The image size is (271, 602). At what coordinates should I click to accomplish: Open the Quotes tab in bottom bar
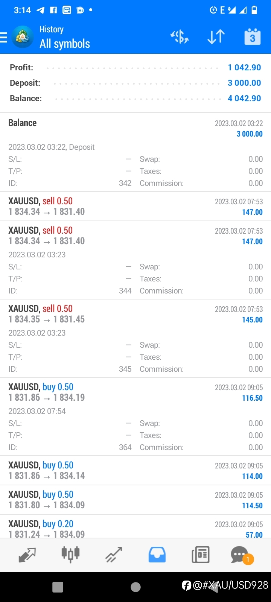tap(27, 555)
